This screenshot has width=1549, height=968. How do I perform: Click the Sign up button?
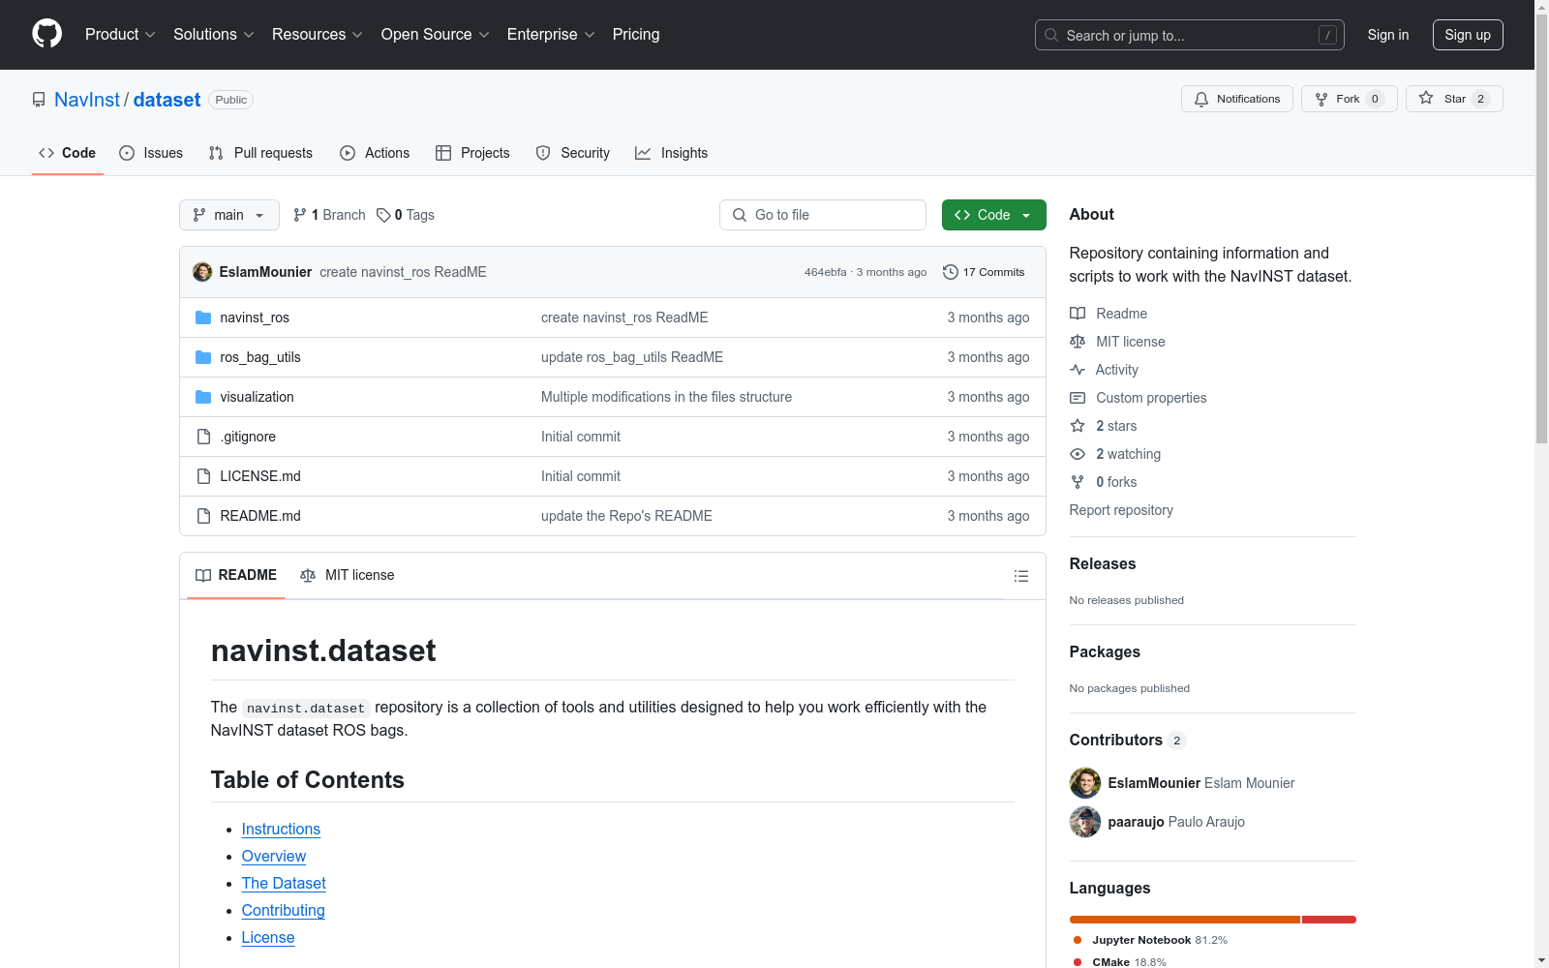[x=1468, y=35]
